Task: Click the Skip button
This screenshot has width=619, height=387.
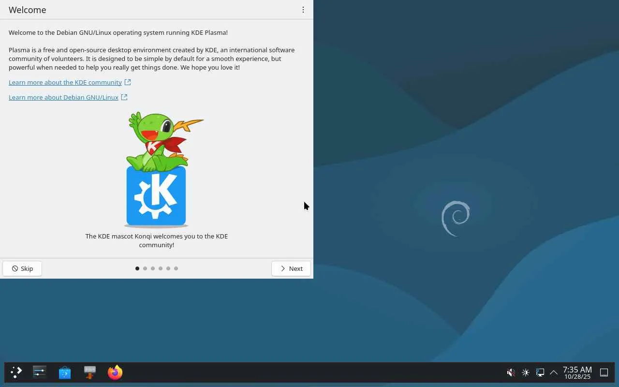Action: point(22,268)
